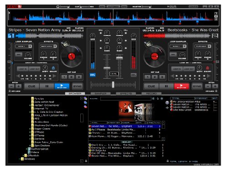Double the loop with deck 1 right arrow

(x=54, y=76)
